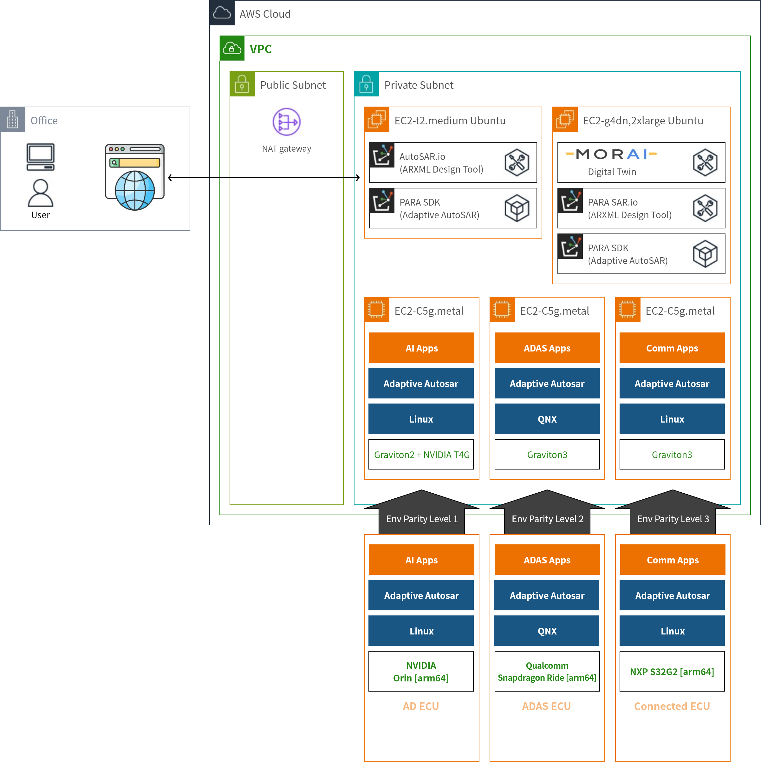Click the AD ECU label
This screenshot has height=762, width=761.
point(421,706)
